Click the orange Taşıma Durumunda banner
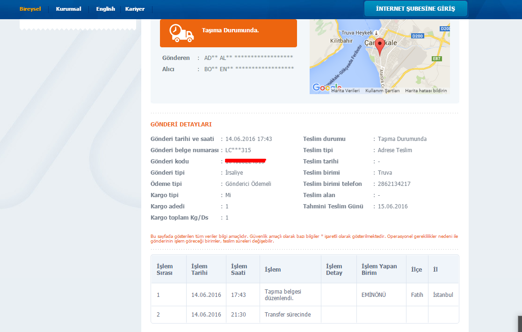Image resolution: width=522 pixels, height=332 pixels. tap(228, 33)
